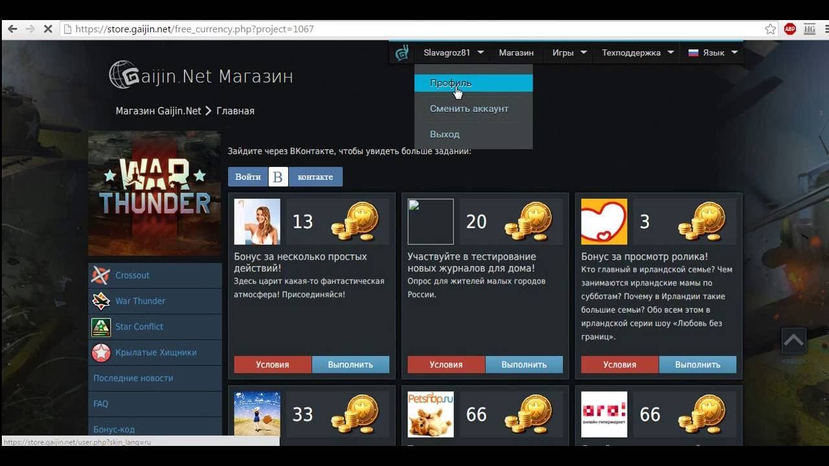Open the Язык language dropdown
The height and width of the screenshot is (466, 829).
[x=713, y=52]
